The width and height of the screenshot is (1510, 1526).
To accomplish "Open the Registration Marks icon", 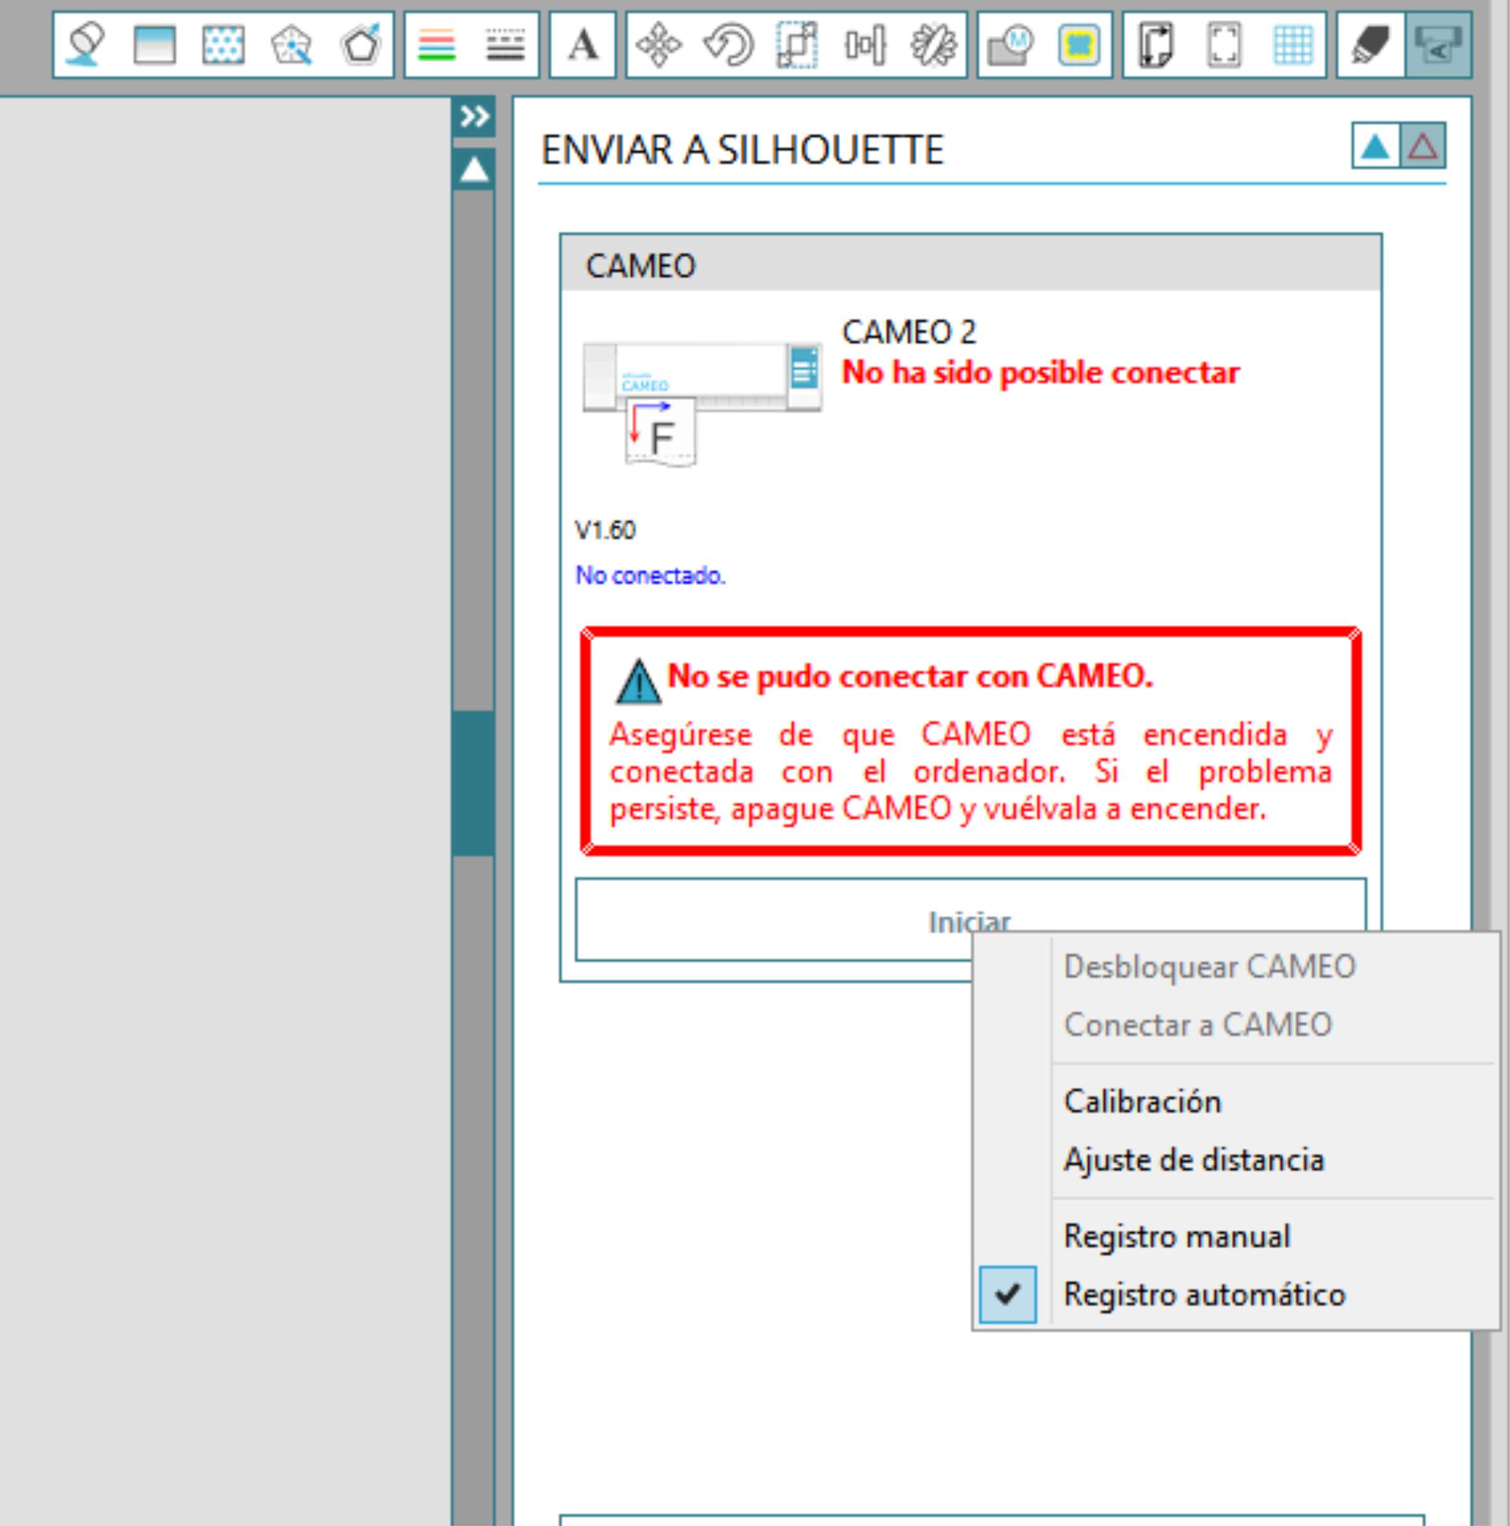I will 1224,44.
